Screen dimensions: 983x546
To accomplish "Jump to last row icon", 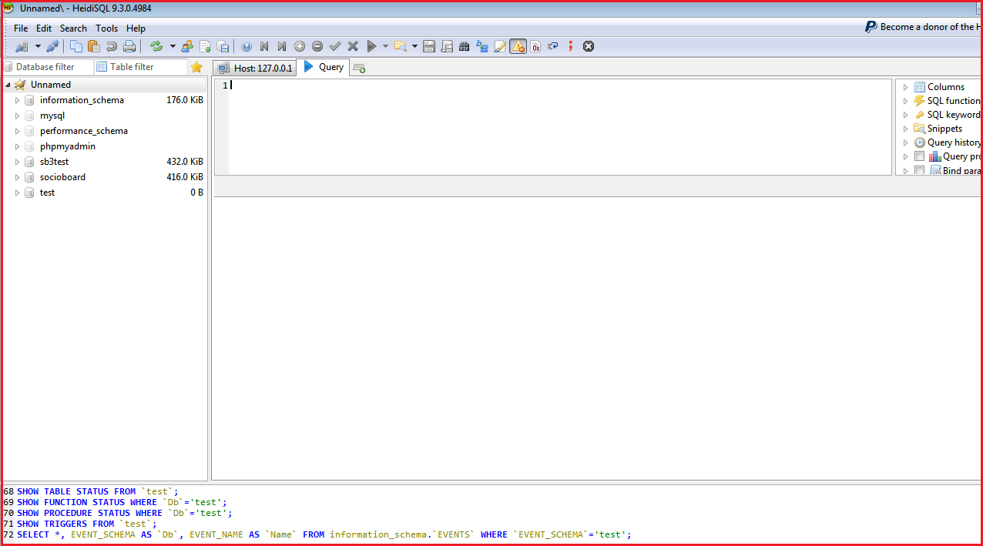I will point(282,46).
